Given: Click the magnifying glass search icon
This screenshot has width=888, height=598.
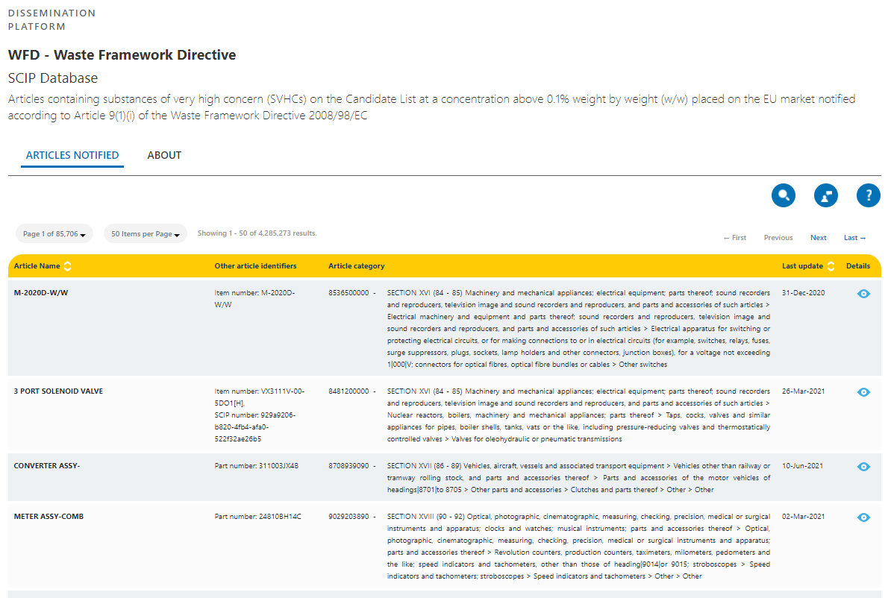Looking at the screenshot, I should (784, 196).
